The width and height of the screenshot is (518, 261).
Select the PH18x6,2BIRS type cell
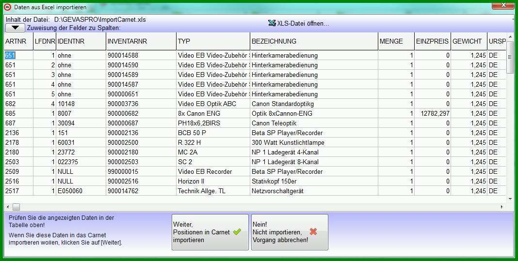(213, 123)
